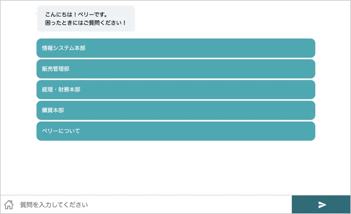Image resolution: width=351 pixels, height=214 pixels.
Task: Send the message with the arrow icon
Action: pyautogui.click(x=321, y=204)
